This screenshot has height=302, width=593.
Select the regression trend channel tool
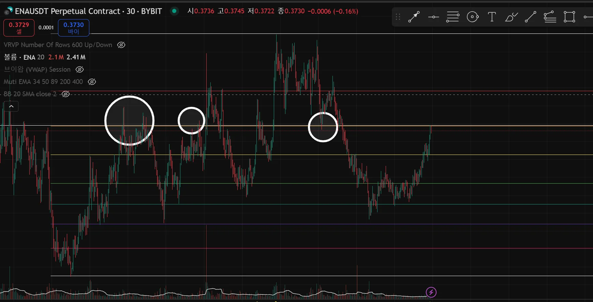[x=550, y=17]
